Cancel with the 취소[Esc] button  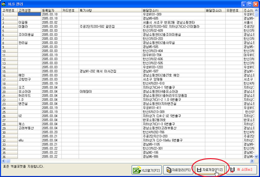[x=242, y=170]
